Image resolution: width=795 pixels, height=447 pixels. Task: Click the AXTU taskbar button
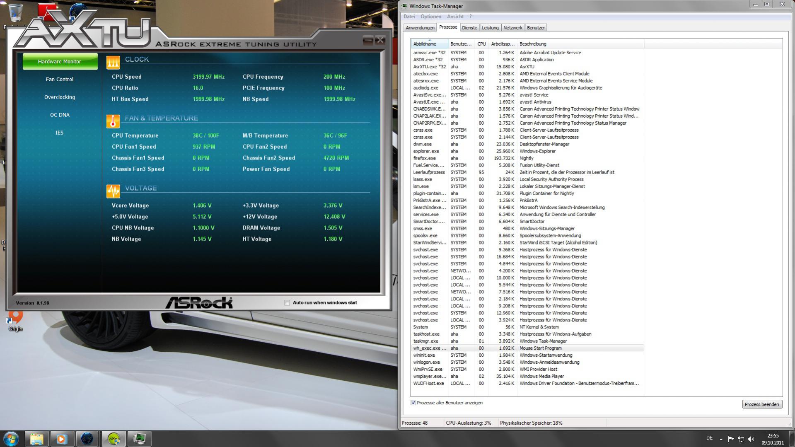114,439
